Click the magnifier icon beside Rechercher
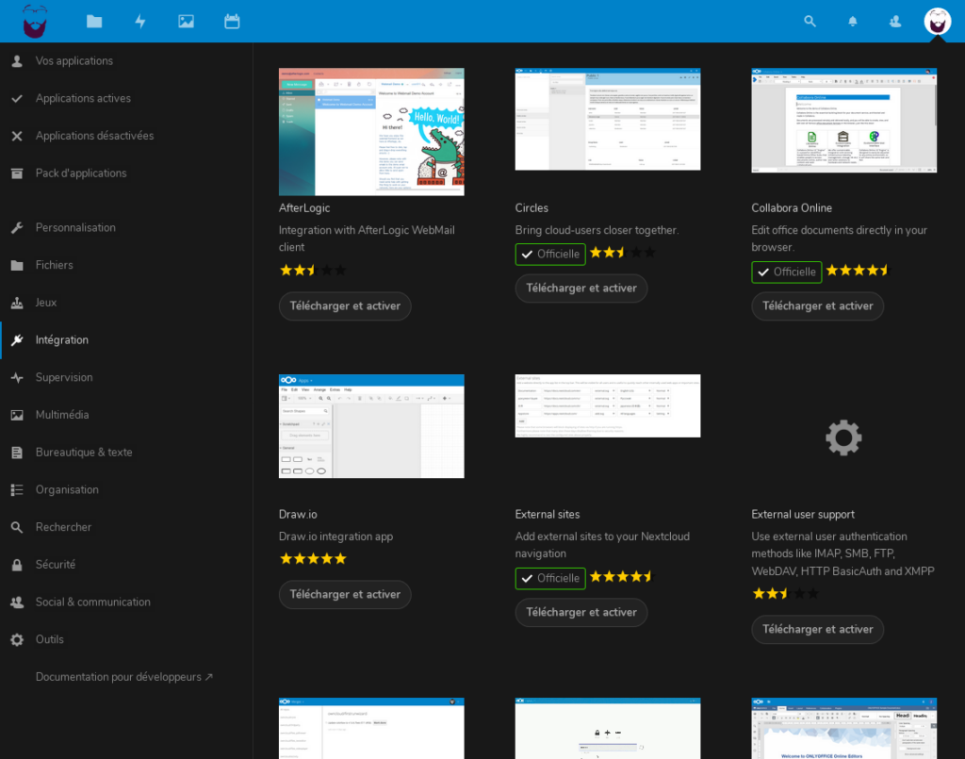The image size is (965, 759). [17, 528]
